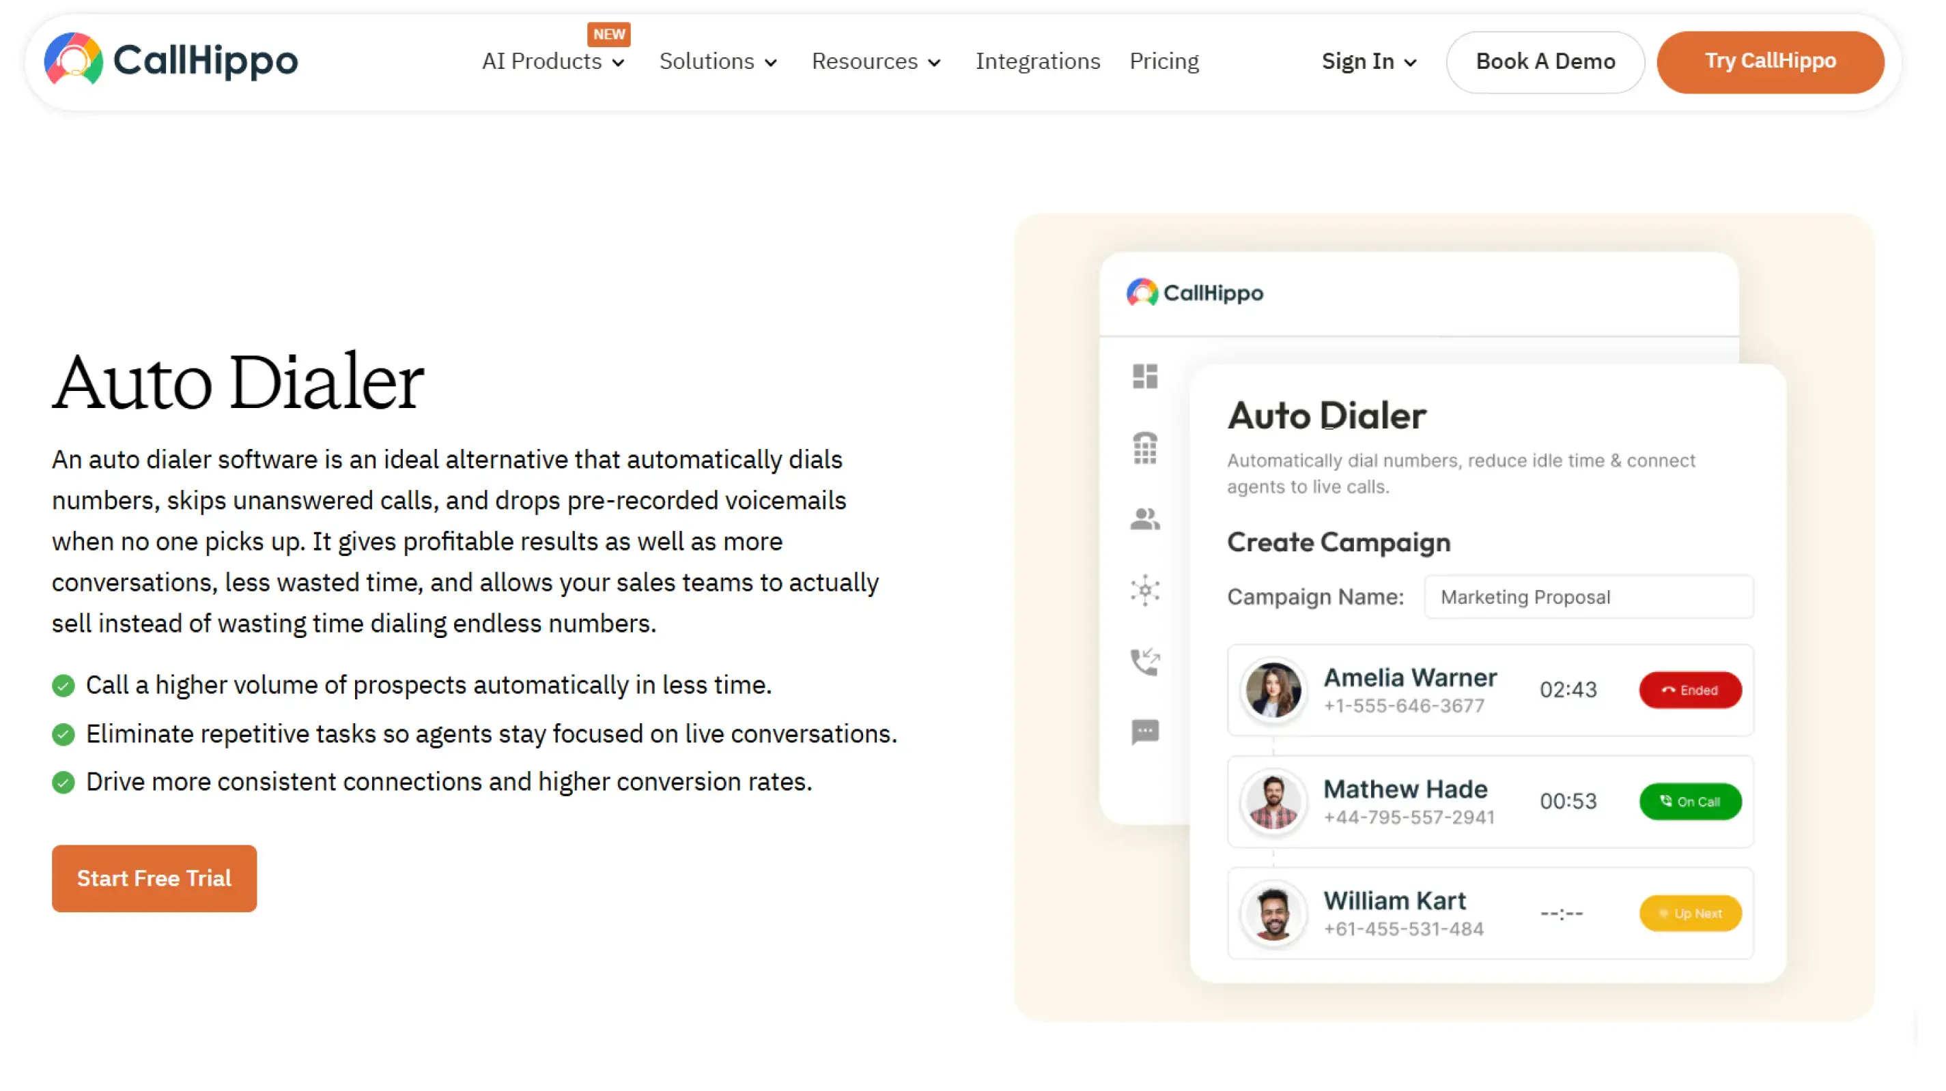
Task: Click the name 'Amelia Warner'
Action: [x=1409, y=678]
